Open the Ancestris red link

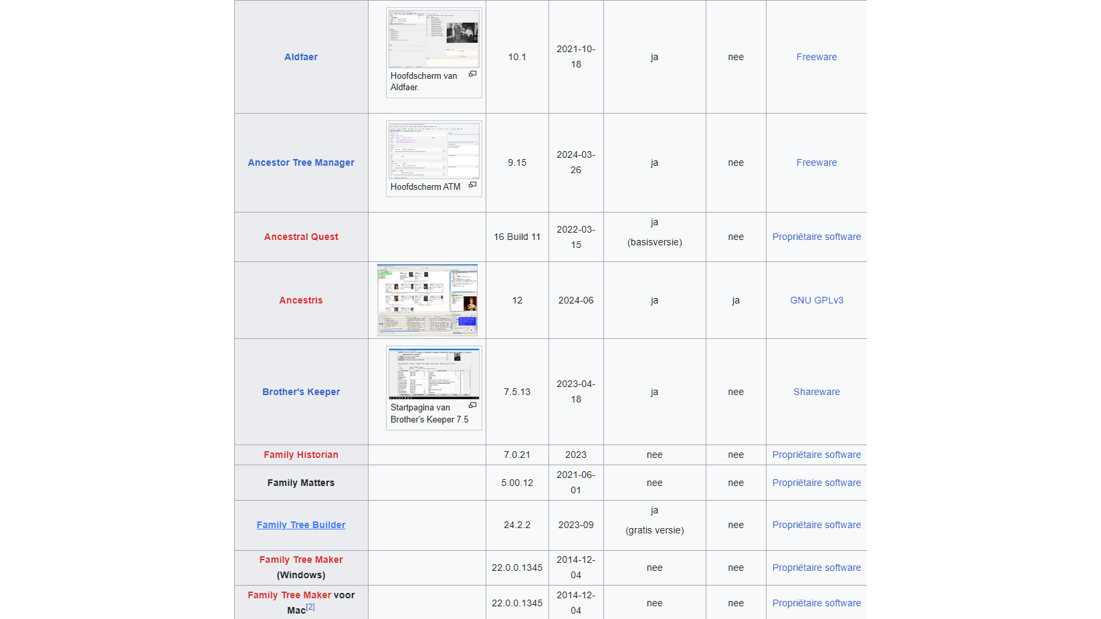pyautogui.click(x=301, y=300)
